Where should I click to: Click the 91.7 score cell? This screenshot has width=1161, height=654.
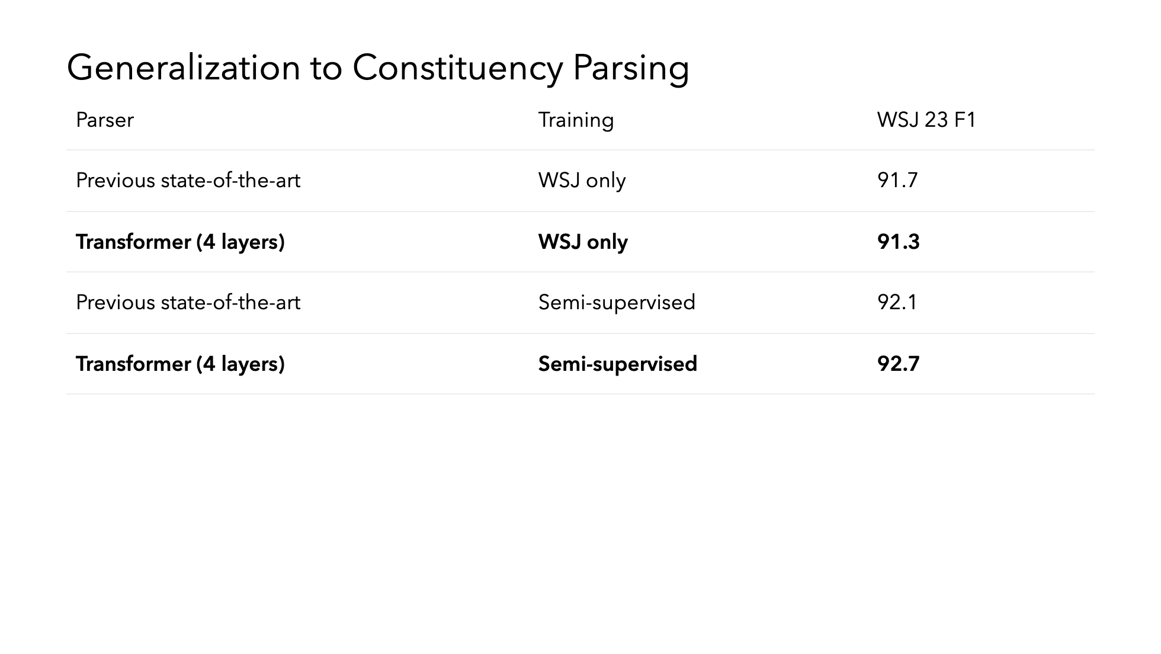(x=897, y=181)
